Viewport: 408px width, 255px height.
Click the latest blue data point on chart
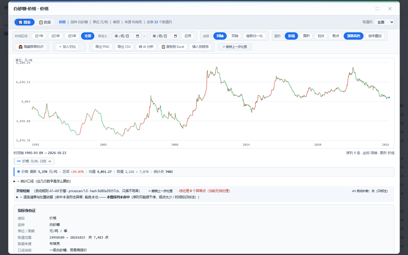(389, 97)
